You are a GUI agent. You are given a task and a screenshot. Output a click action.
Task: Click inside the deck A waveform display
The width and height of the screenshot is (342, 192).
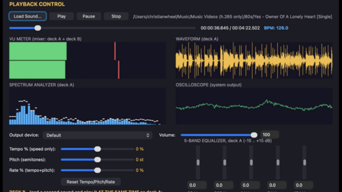point(254,60)
